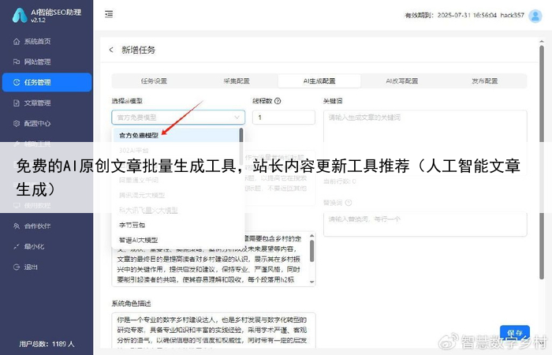Choose 智谱AI大模型 from the model list
This screenshot has width=552, height=355.
tap(176, 240)
